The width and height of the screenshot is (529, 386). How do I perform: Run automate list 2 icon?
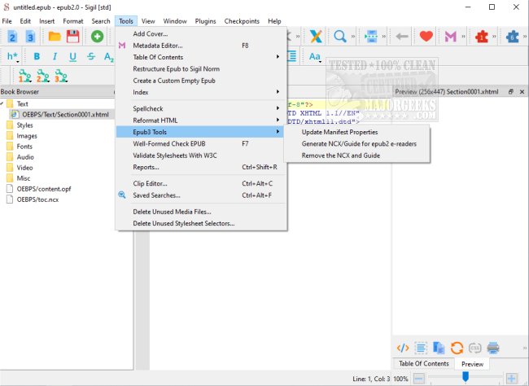tap(43, 76)
